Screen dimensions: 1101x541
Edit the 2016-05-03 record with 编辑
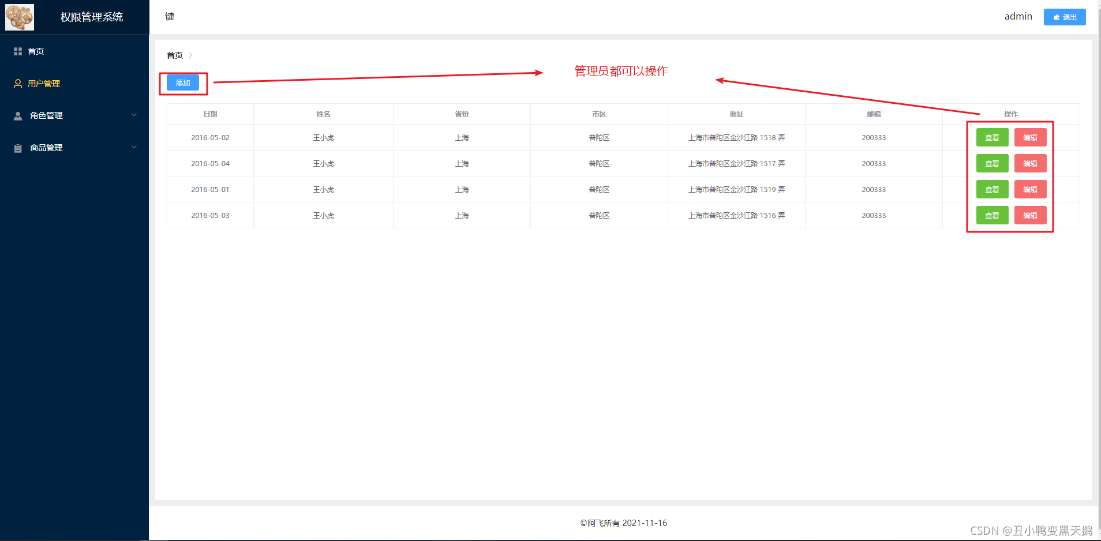click(1030, 215)
